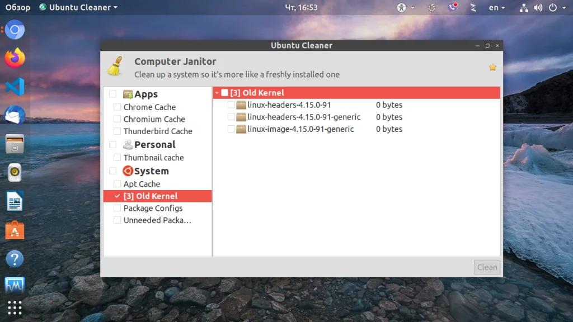Click the linux-image-4.15.0-91-generic row name

(x=300, y=129)
